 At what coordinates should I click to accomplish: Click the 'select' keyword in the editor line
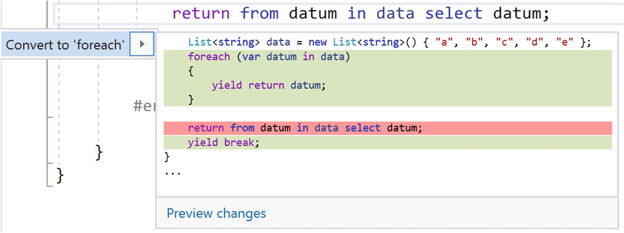tap(453, 13)
